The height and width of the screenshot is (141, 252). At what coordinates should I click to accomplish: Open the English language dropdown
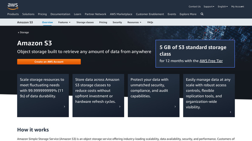[x=223, y=7]
